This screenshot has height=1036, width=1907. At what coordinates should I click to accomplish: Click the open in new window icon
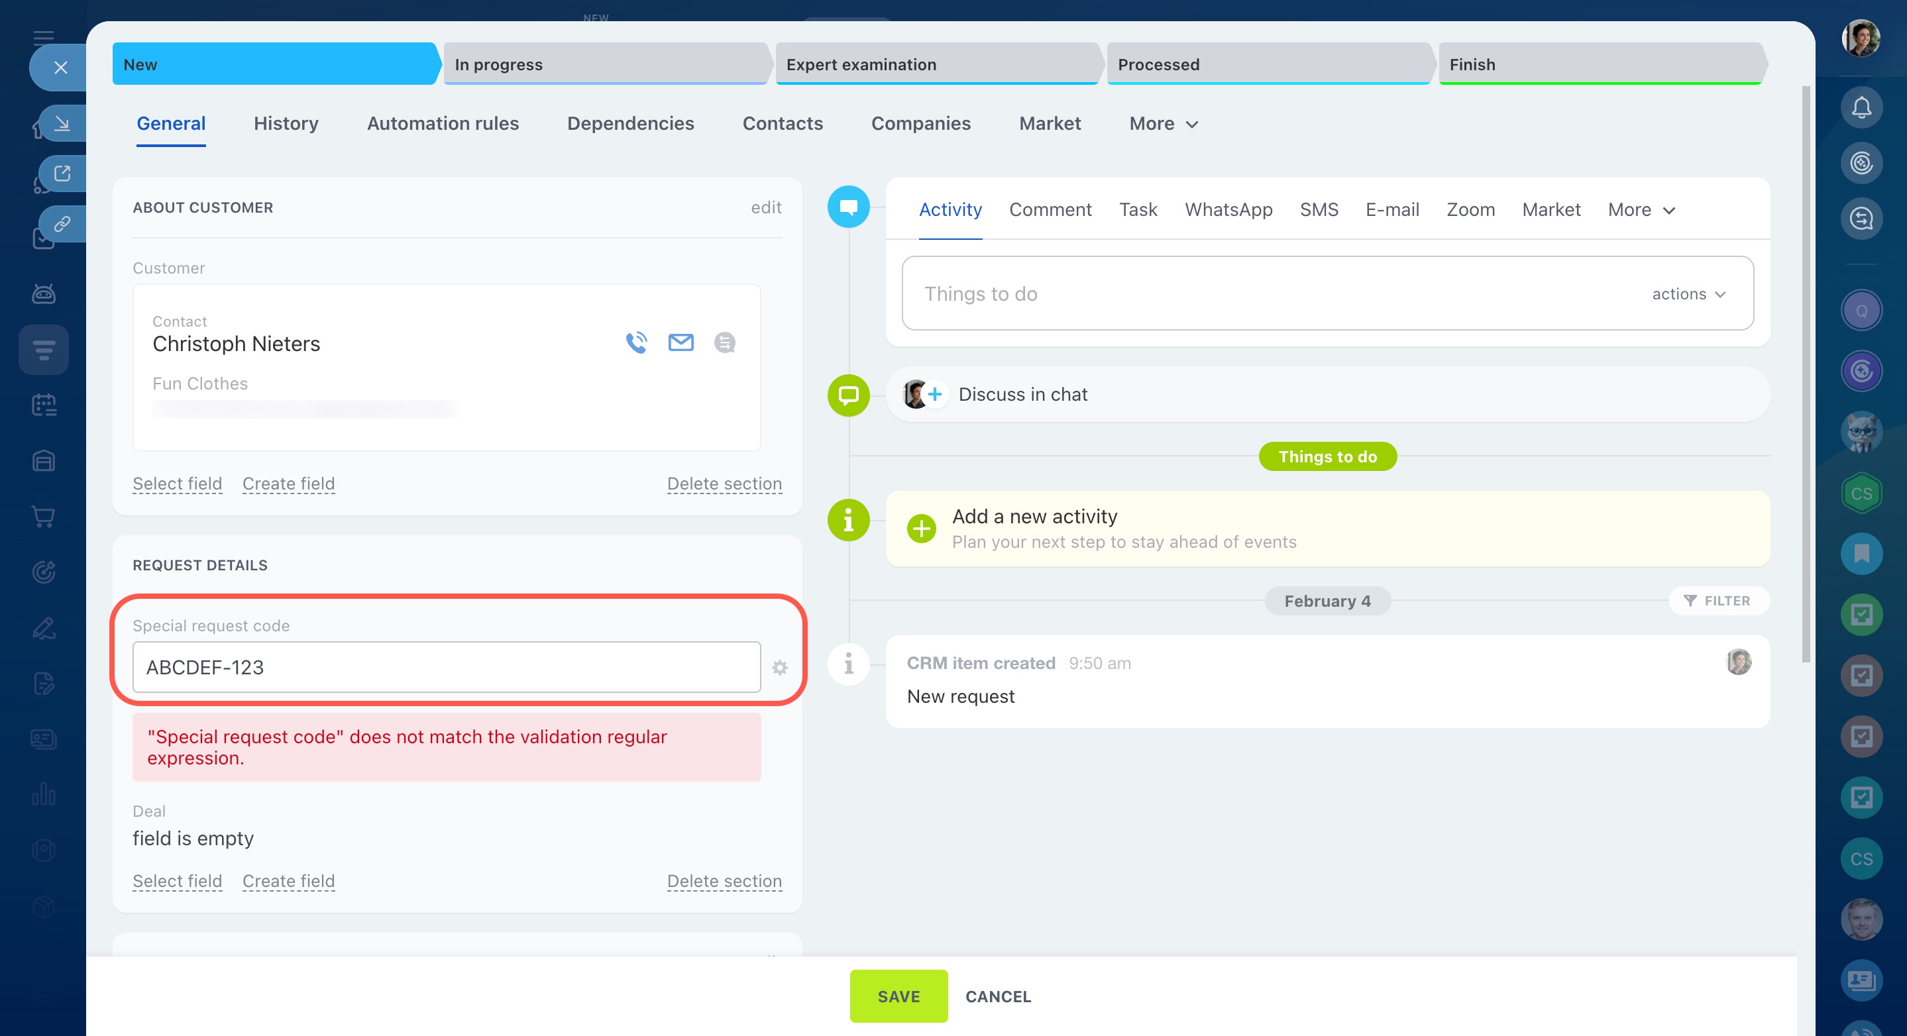[x=62, y=173]
